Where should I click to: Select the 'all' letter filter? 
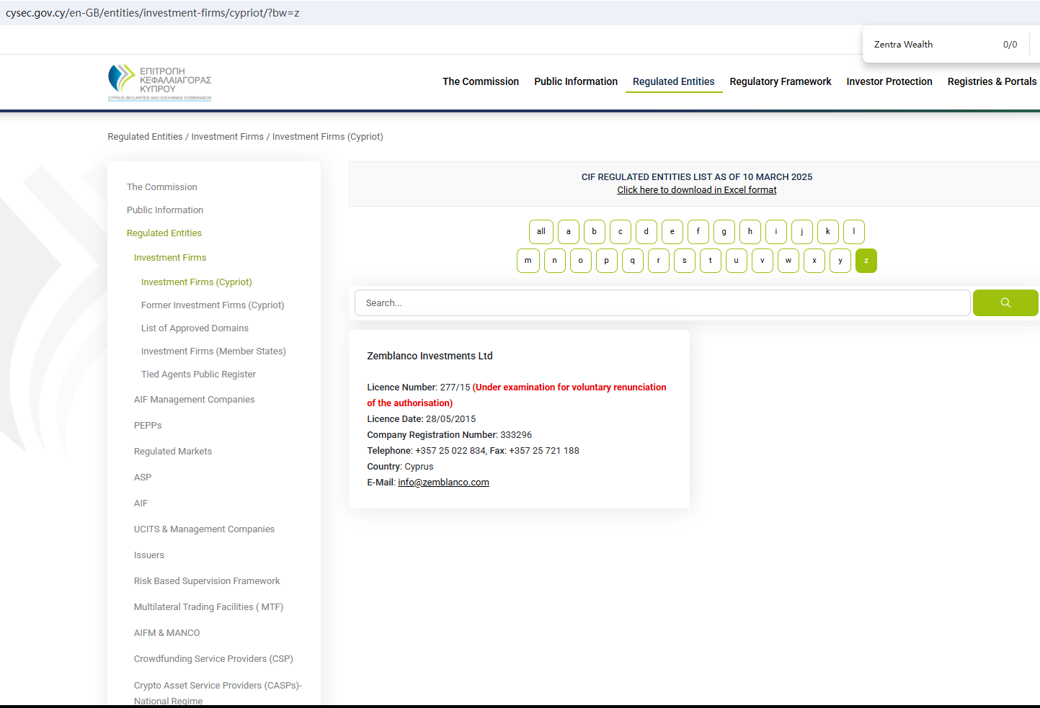(541, 232)
